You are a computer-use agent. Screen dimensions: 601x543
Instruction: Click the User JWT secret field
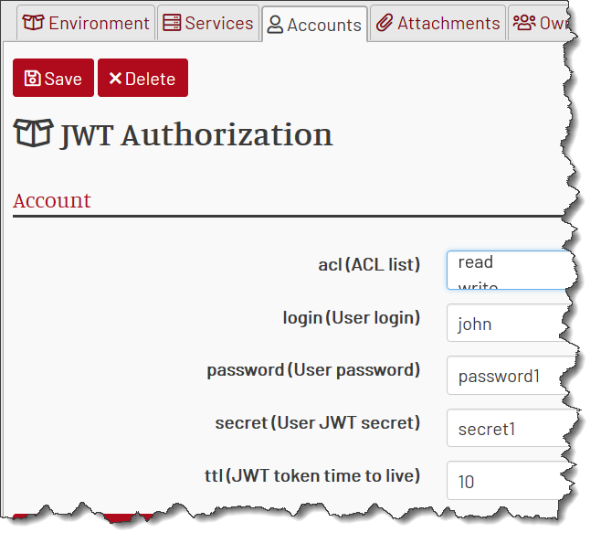point(508,428)
